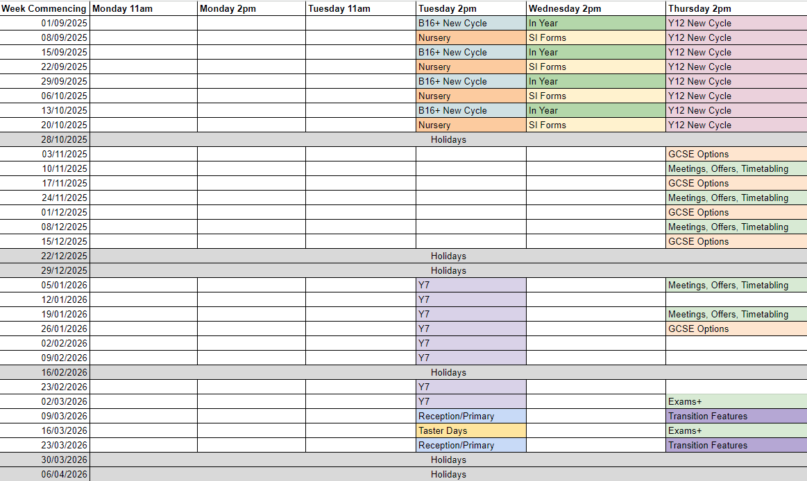
Task: Click the Taster Days cell
Action: coord(470,431)
